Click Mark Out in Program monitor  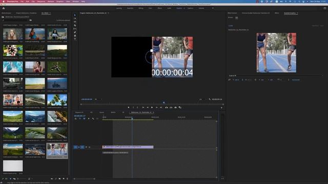pos(137,107)
